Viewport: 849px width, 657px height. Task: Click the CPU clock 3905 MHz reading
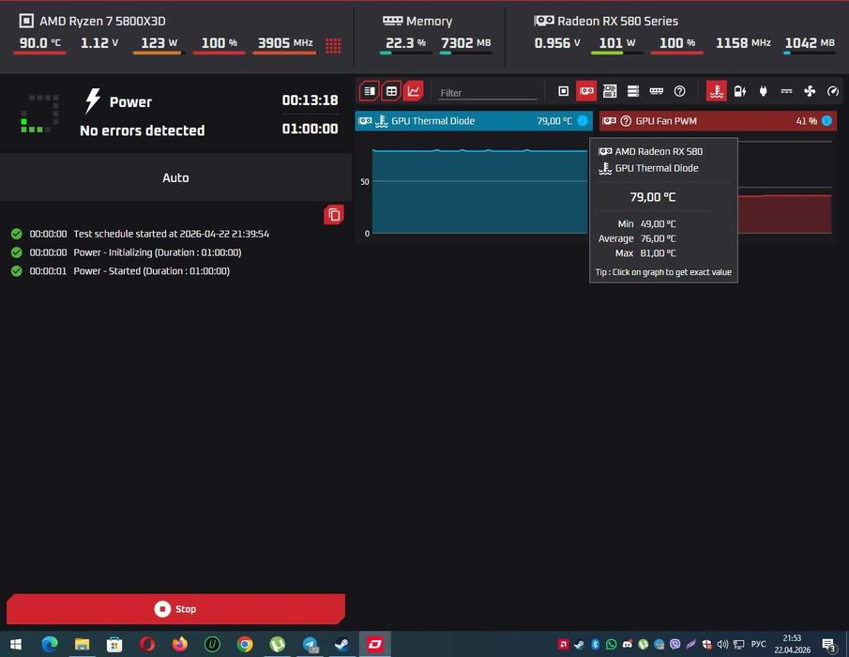(x=285, y=43)
